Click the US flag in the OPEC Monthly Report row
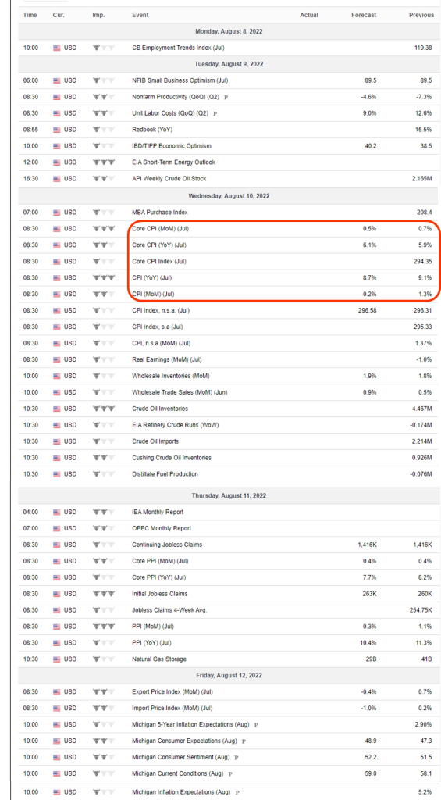The height and width of the screenshot is (800, 441). 57,529
